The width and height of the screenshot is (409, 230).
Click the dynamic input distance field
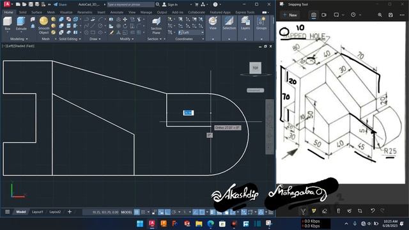tap(189, 112)
